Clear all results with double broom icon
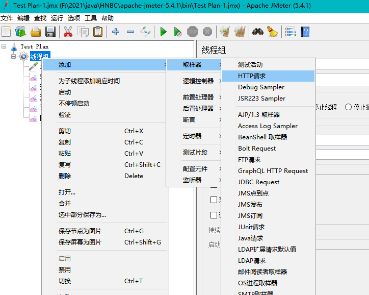Image resolution: width=369 pixels, height=295 pixels. [x=240, y=32]
